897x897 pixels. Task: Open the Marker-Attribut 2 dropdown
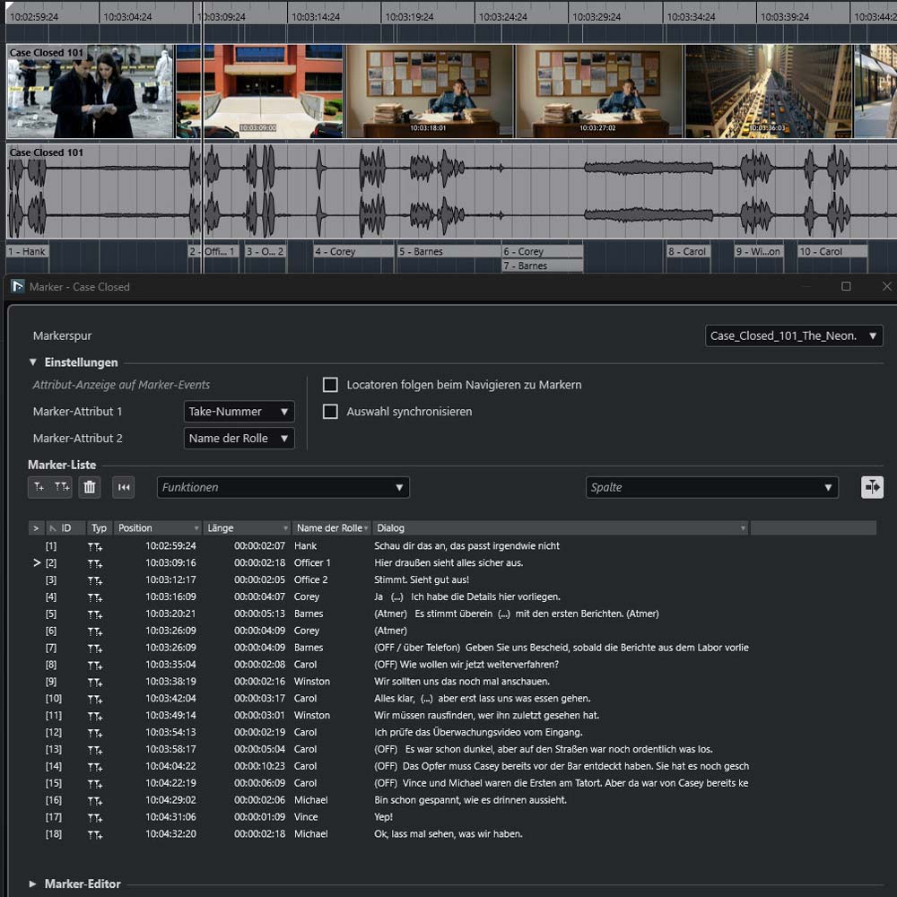coord(239,439)
